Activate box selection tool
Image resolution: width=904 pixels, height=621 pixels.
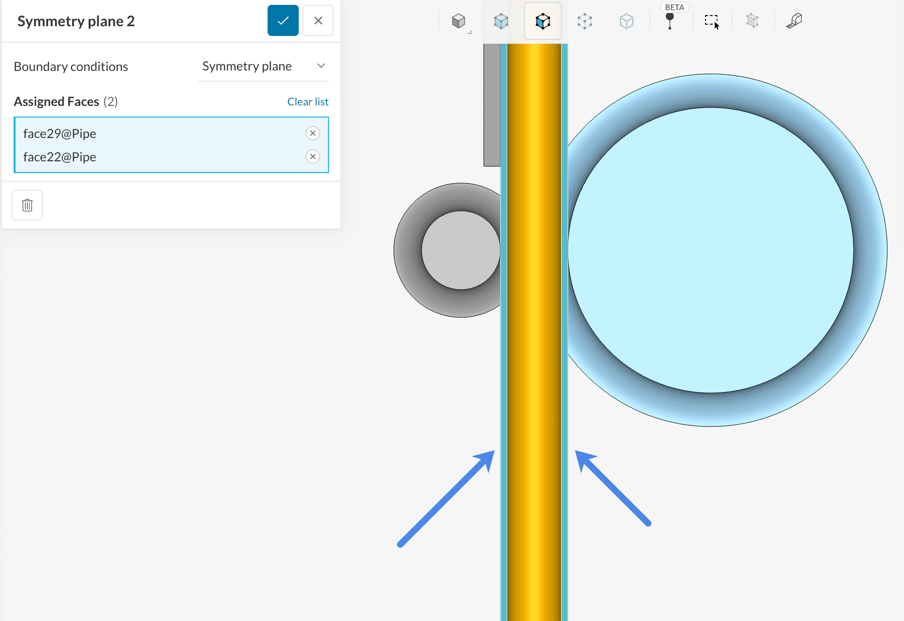[x=711, y=21]
